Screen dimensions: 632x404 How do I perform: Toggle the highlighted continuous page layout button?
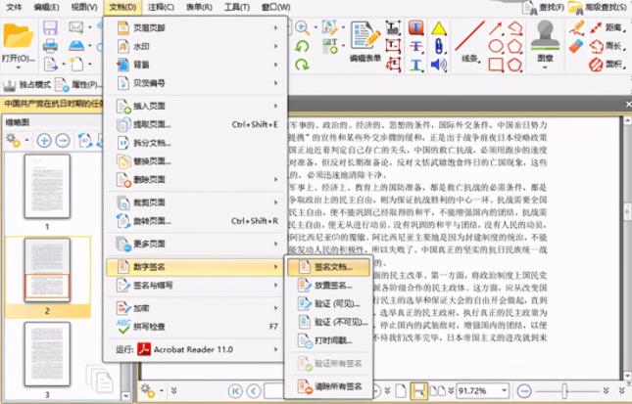[418, 391]
